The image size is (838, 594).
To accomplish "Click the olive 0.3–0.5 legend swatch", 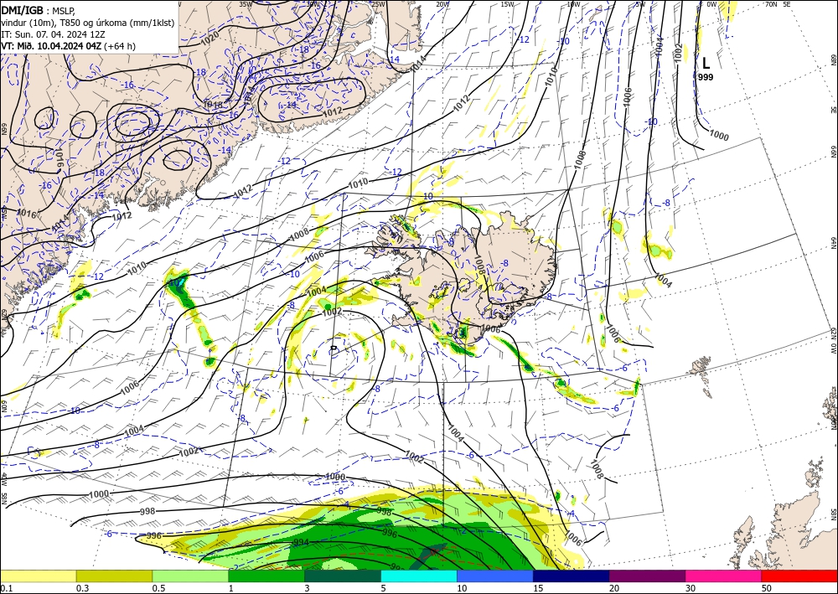I will coord(114,576).
